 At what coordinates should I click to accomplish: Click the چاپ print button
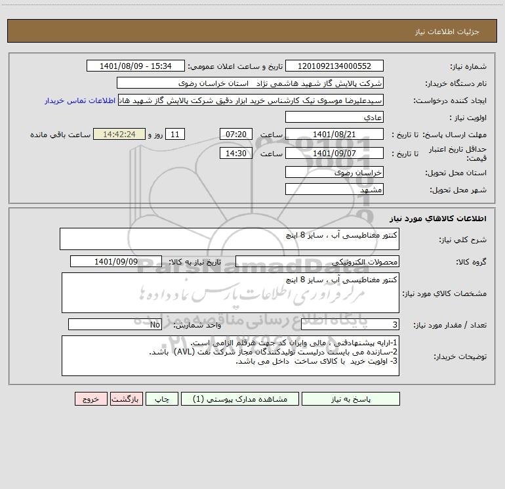coord(162,398)
